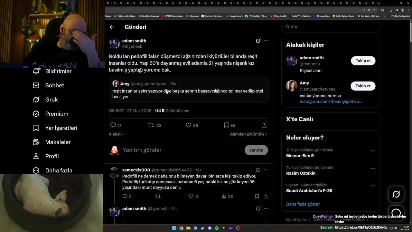Click adam smith's avatar on the main post
Viewport: 412px width, 232px height.
pyautogui.click(x=114, y=43)
